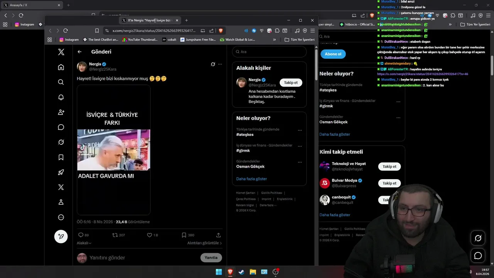The width and height of the screenshot is (494, 278).
Task: Click the address bar URL in front window
Action: pyautogui.click(x=154, y=31)
